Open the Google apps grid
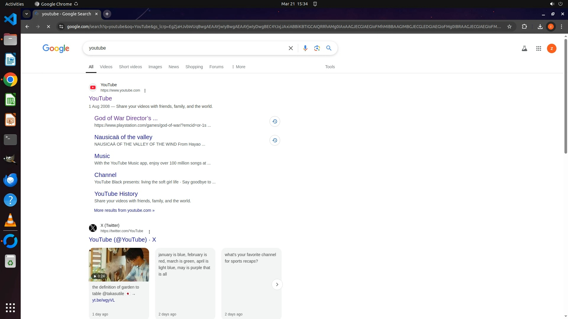568x319 pixels. pyautogui.click(x=538, y=48)
